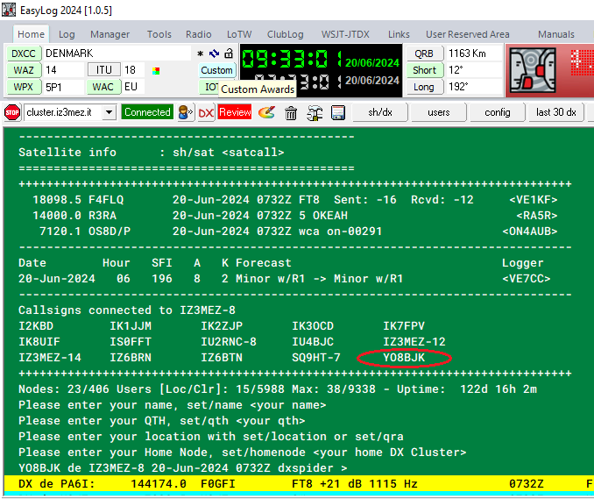Click the DX icon in cluster toolbar
Screen dimensions: 594x499
click(206, 112)
